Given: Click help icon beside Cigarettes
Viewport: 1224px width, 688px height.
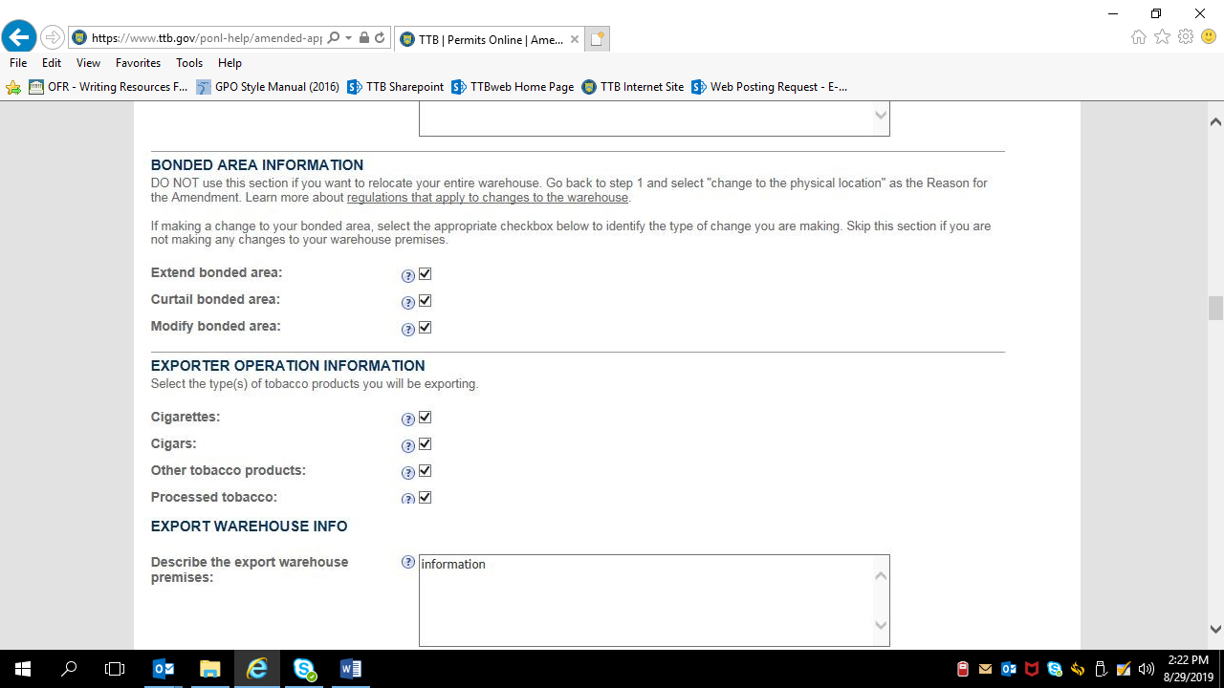Looking at the screenshot, I should point(408,419).
